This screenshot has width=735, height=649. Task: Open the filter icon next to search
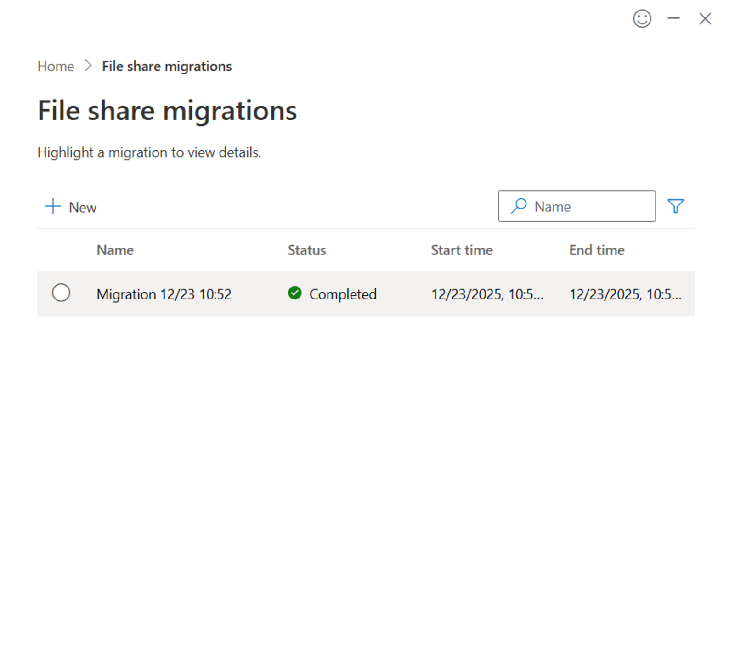coord(676,206)
